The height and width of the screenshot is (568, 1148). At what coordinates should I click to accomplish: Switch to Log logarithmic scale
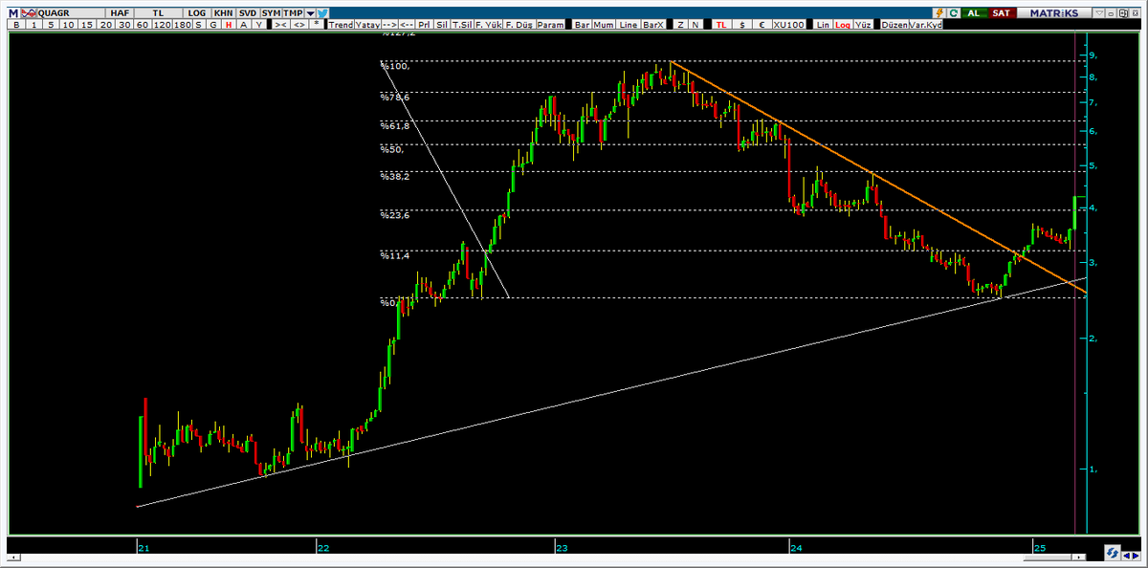pyautogui.click(x=843, y=25)
